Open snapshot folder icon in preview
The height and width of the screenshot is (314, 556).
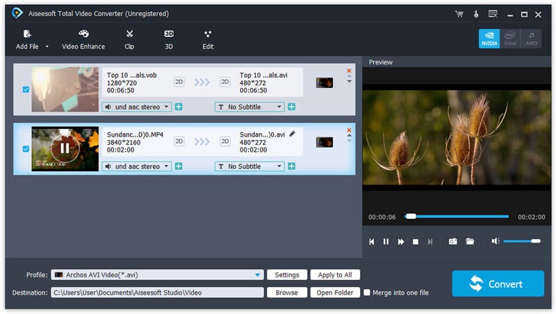[x=471, y=241]
